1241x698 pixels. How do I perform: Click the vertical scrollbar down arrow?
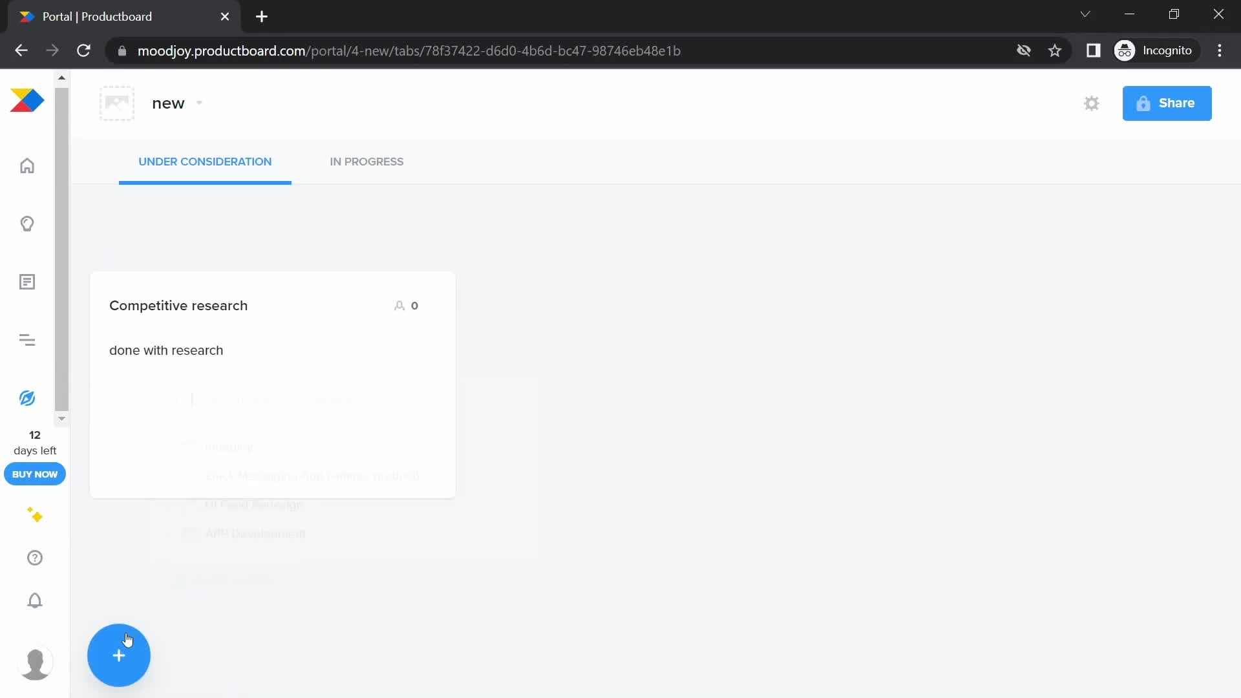click(x=61, y=418)
